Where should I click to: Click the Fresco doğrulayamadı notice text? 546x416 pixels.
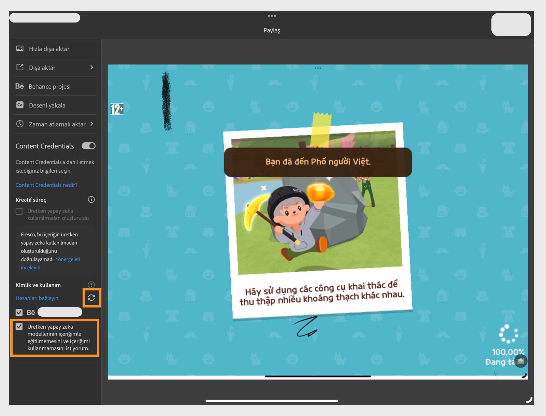click(x=51, y=251)
